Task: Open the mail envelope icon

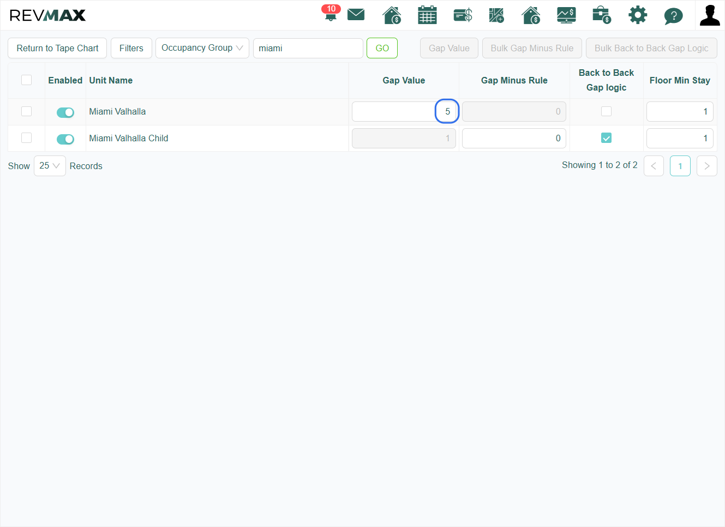Action: coord(356,14)
